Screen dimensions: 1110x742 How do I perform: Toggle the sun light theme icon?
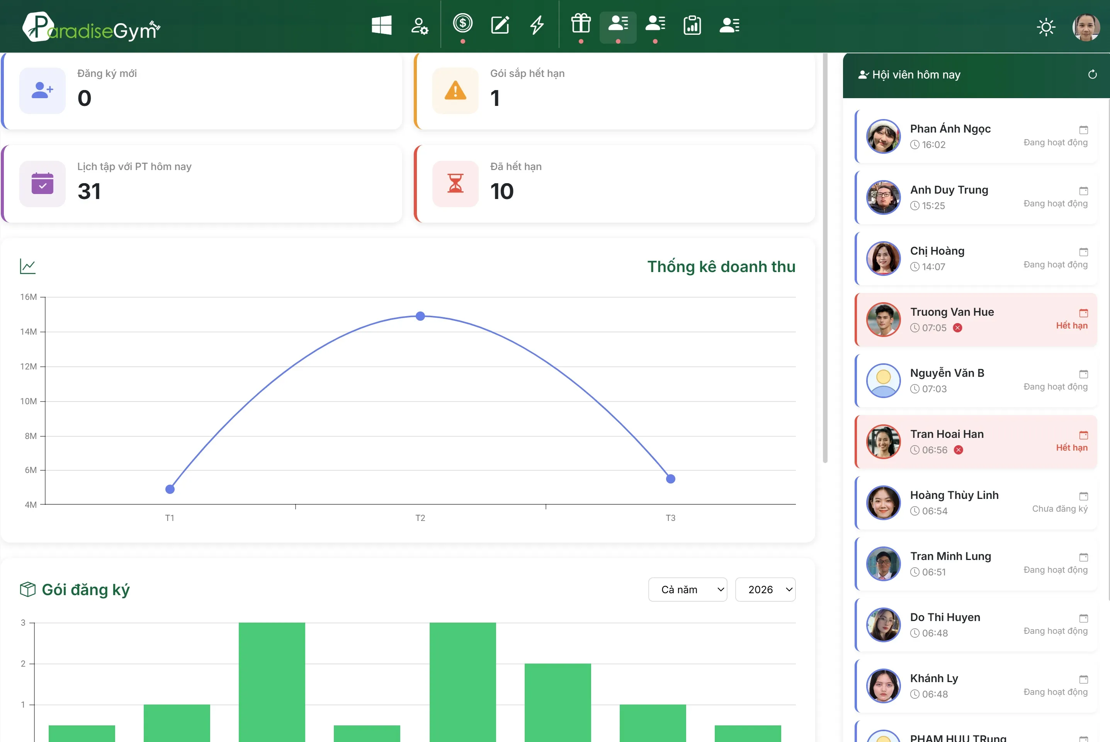[1046, 27]
